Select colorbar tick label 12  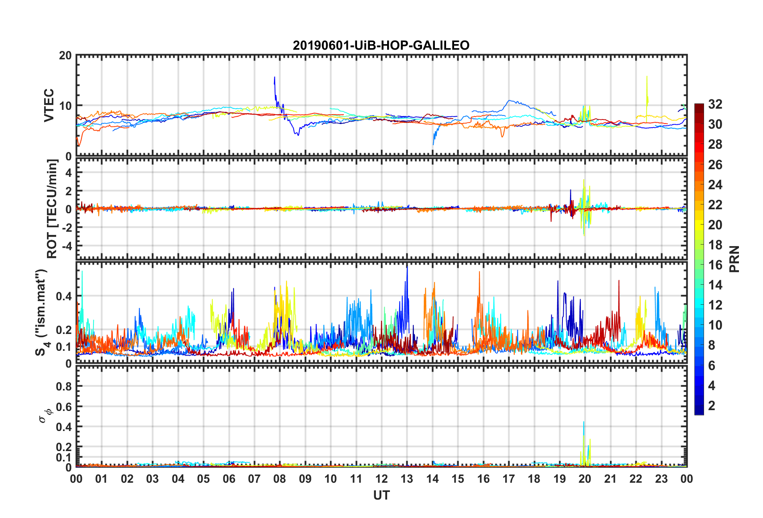coord(715,305)
